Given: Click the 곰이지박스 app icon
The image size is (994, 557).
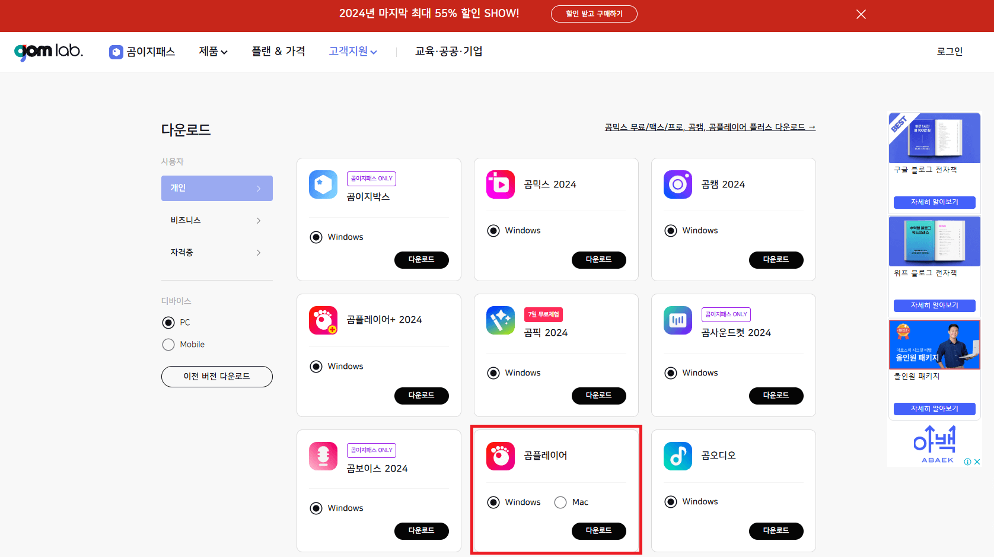Looking at the screenshot, I should pyautogui.click(x=323, y=184).
